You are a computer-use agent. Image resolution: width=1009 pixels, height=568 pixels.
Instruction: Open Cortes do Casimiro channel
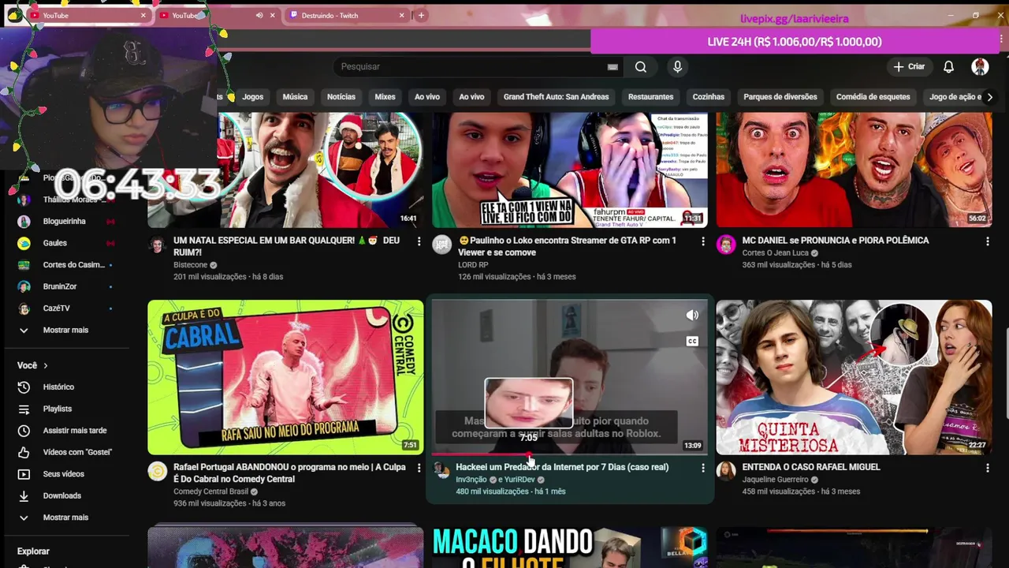[x=74, y=265]
